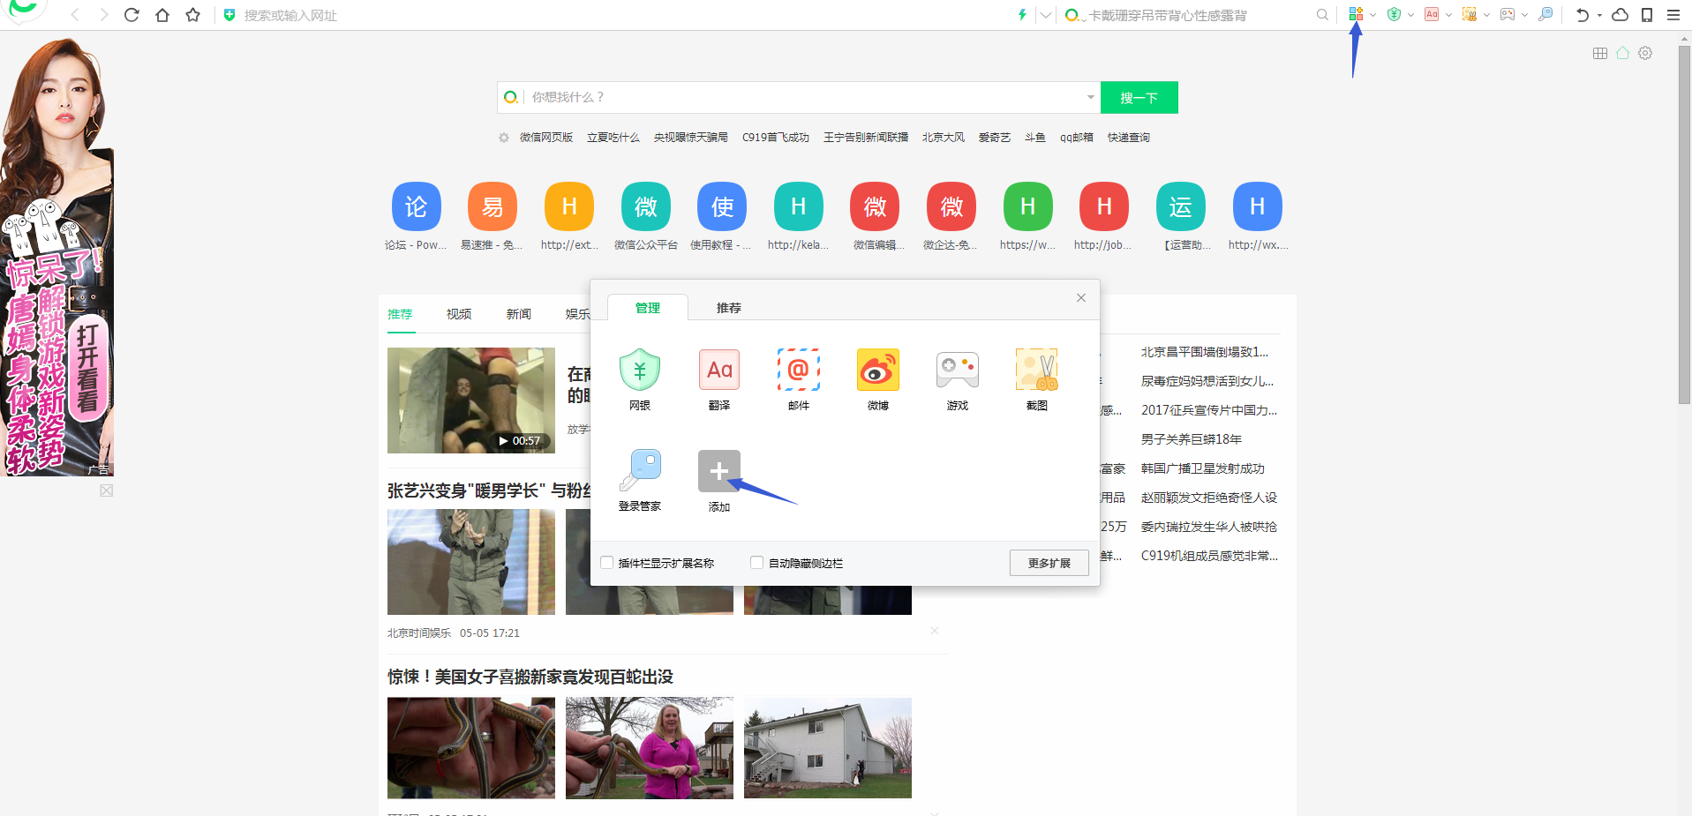Expand dropdown beside screenshot icon
This screenshot has width=1692, height=816.
coord(1486,15)
